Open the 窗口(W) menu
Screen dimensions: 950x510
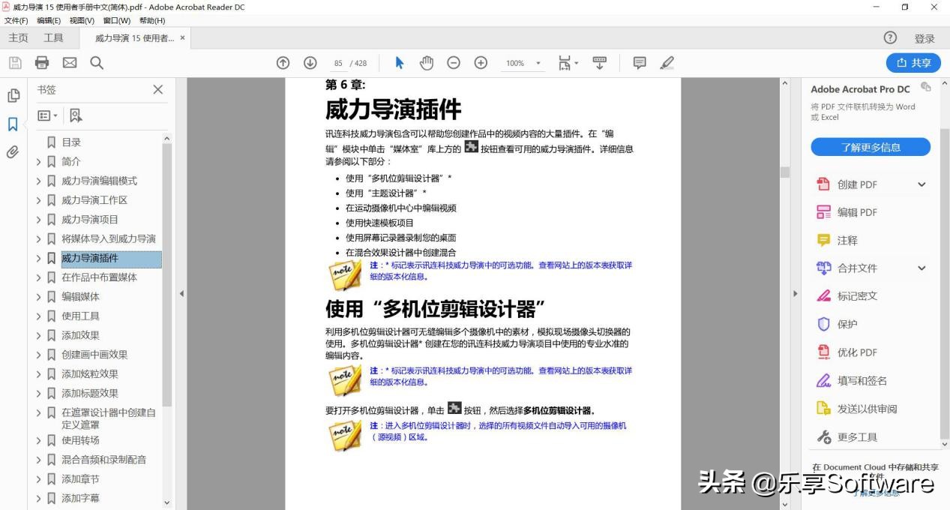point(116,20)
